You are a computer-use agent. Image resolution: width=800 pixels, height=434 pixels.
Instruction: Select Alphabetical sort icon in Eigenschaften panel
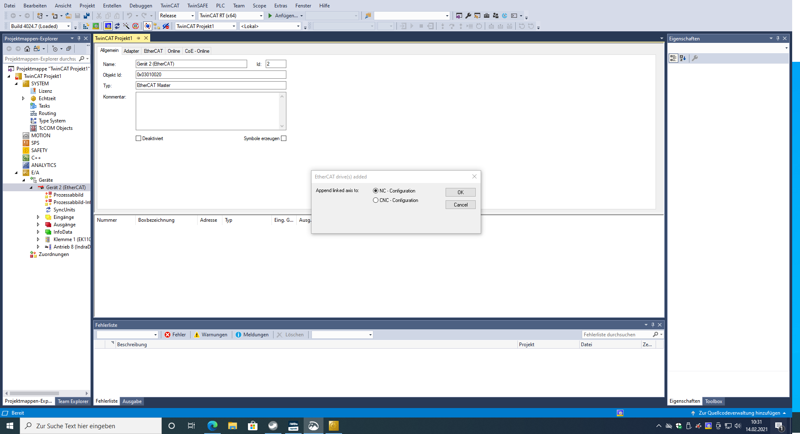pos(683,58)
